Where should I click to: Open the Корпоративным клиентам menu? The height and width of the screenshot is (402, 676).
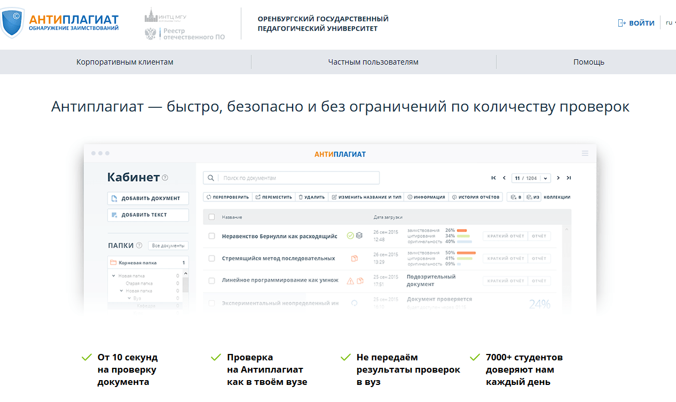(x=125, y=62)
